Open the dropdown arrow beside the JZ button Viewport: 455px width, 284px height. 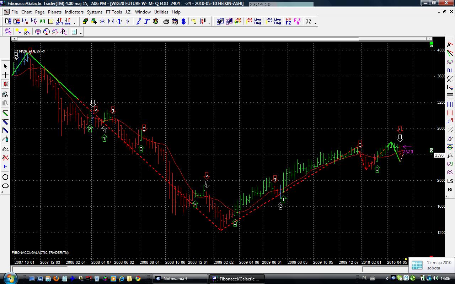coord(316,23)
